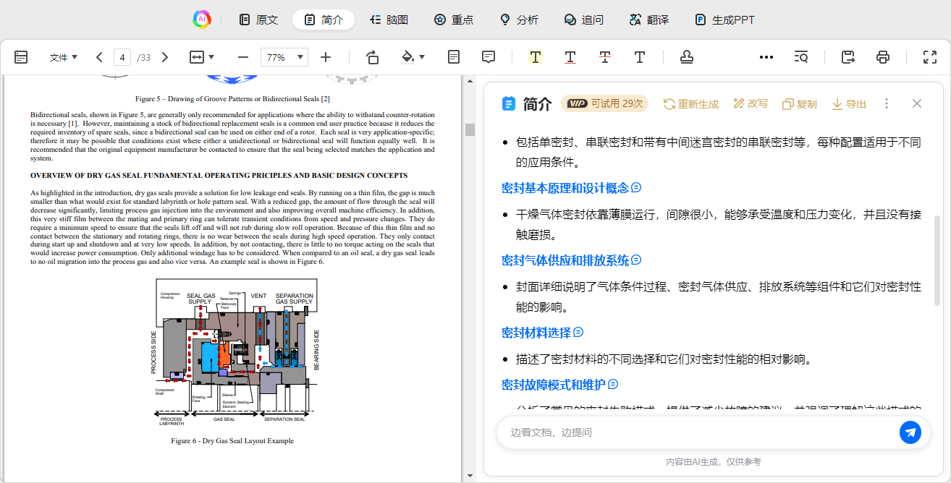Click 复制 to copy summary
951x483 pixels.
coord(800,104)
